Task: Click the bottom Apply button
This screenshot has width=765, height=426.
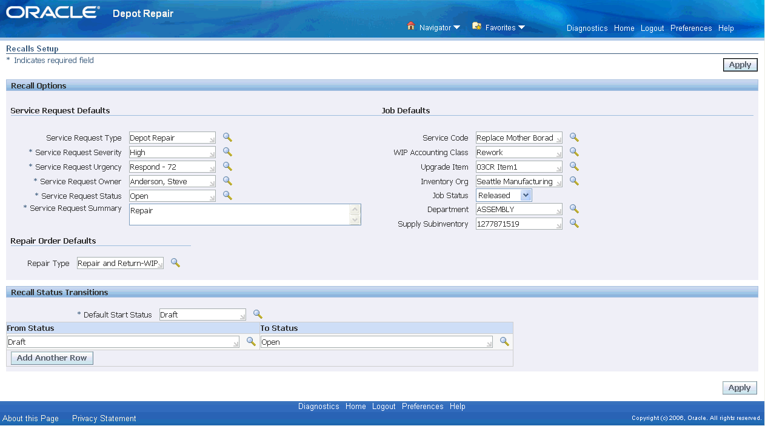Action: pyautogui.click(x=740, y=388)
